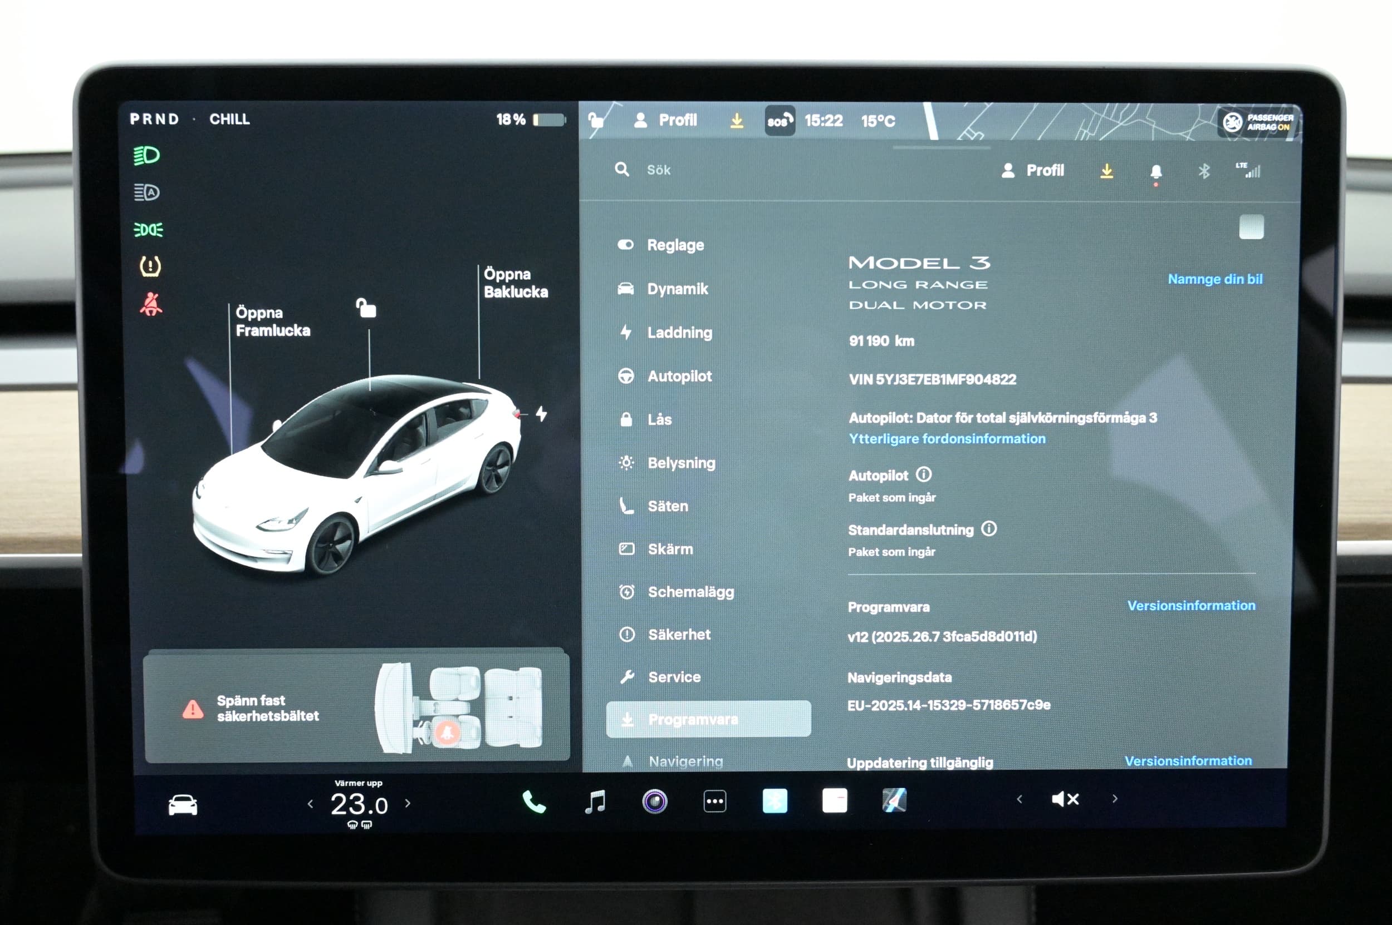Raise volume with right arrow
Image resolution: width=1392 pixels, height=925 pixels.
click(x=1114, y=799)
